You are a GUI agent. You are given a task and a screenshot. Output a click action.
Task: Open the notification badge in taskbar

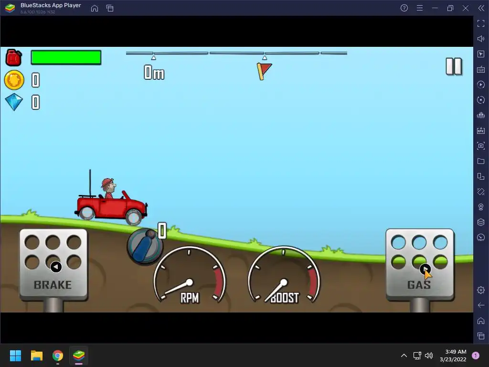coord(476,356)
